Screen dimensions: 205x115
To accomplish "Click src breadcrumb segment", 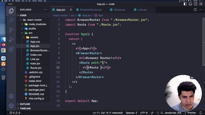I will 73,15.
